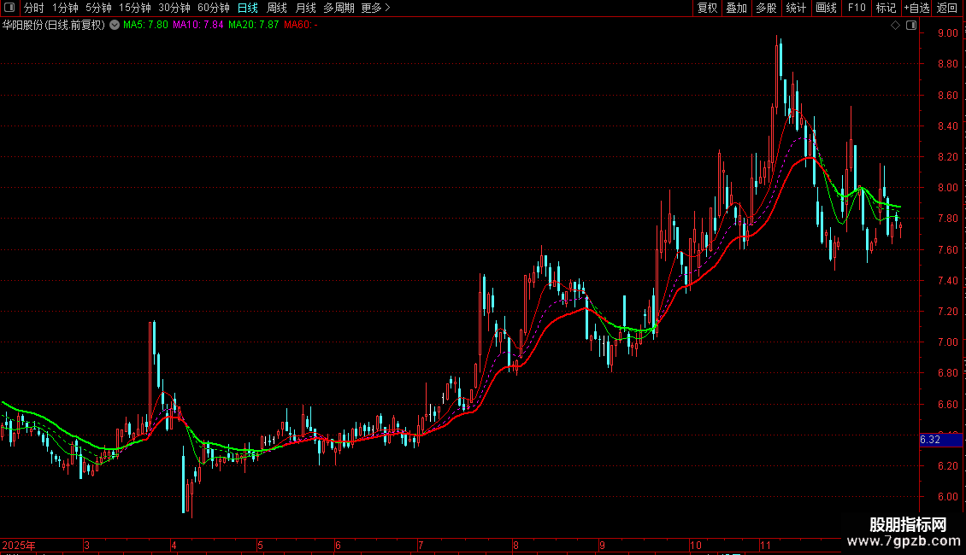Open the indicator dropdown next to 华阳股份
This screenshot has height=555, width=966.
[x=115, y=26]
